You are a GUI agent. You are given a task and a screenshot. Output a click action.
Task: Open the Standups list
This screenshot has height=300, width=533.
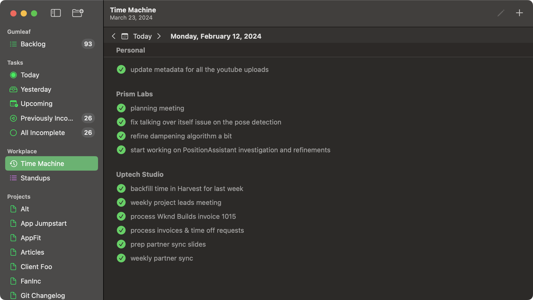(x=35, y=178)
